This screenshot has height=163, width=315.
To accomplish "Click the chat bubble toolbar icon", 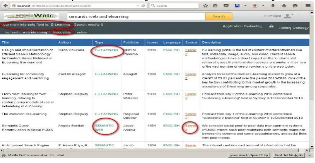I will (295, 6).
